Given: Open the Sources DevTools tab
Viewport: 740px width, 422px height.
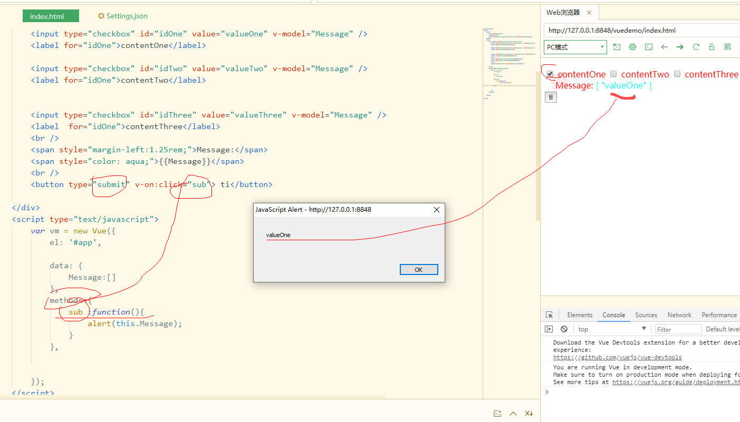Looking at the screenshot, I should 646,315.
